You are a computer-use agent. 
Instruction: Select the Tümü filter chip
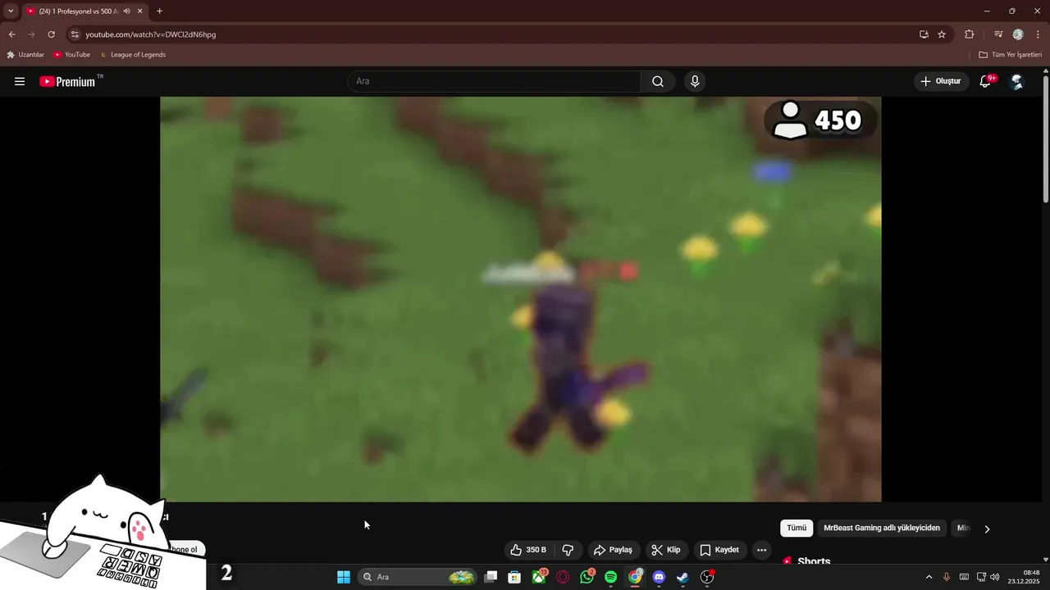pos(797,528)
